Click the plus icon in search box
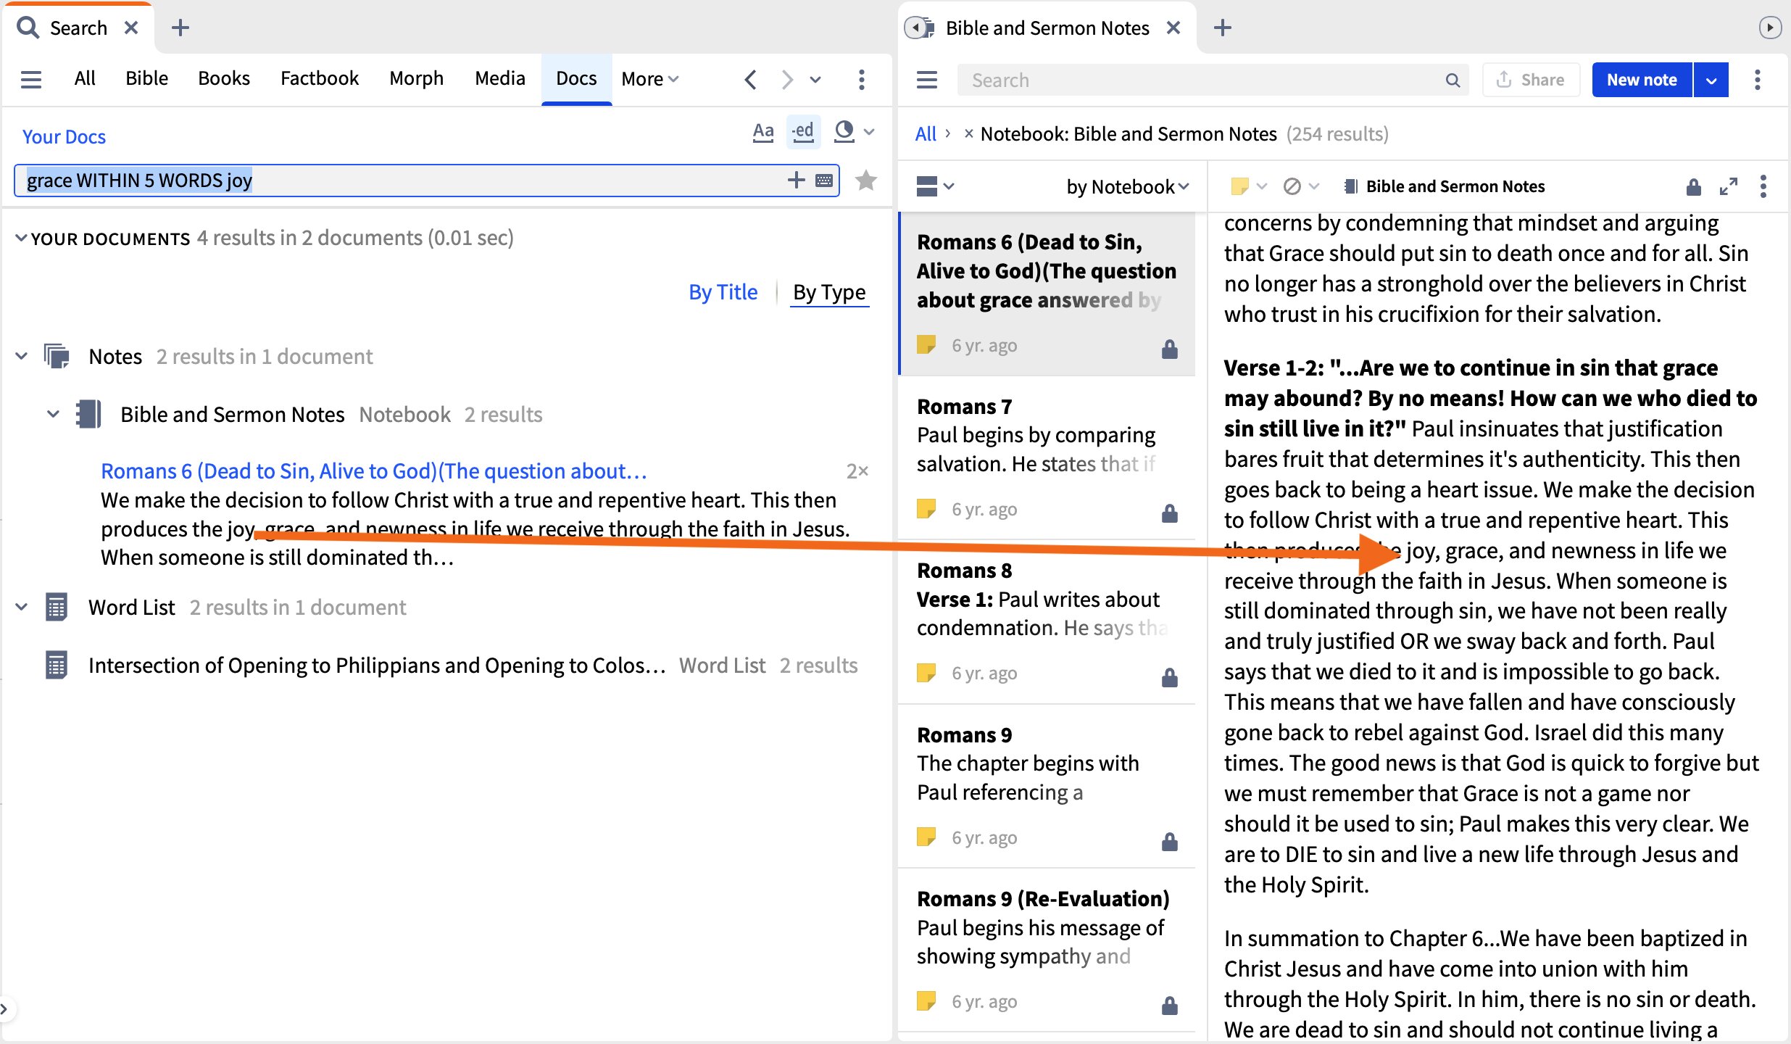Image resolution: width=1791 pixels, height=1044 pixels. pyautogui.click(x=796, y=180)
